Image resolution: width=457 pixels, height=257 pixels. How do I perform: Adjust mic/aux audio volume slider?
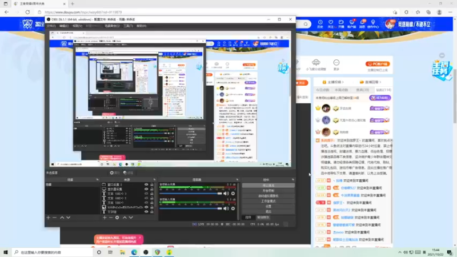tap(191, 208)
